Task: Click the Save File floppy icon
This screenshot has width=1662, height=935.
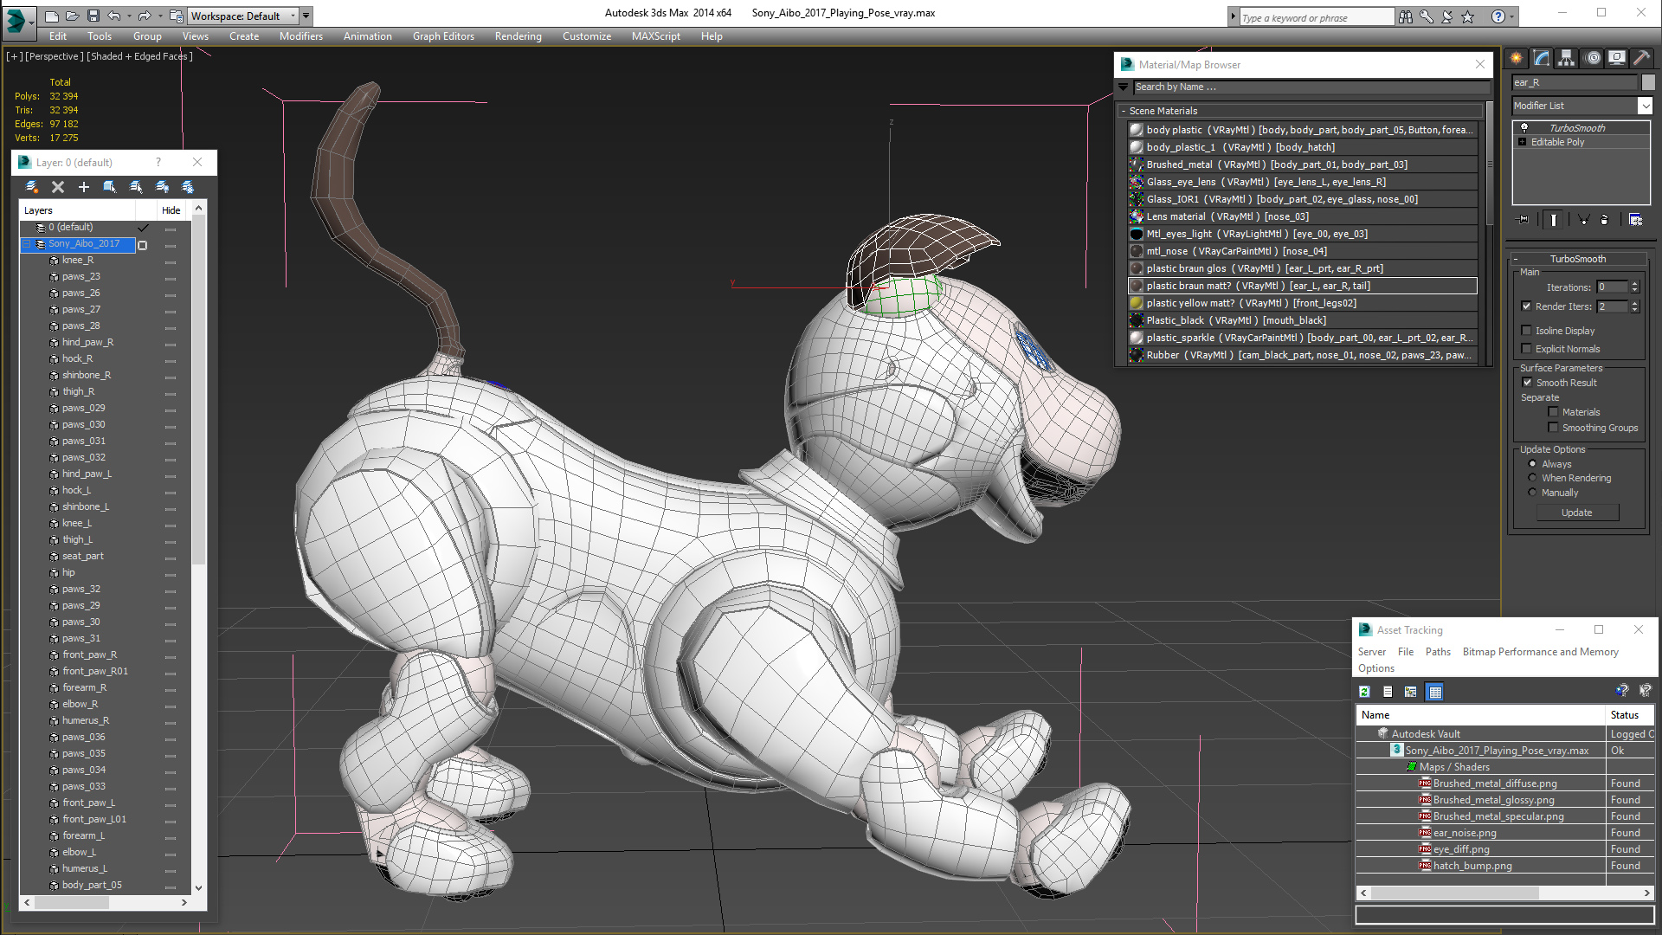Action: pos(93,16)
